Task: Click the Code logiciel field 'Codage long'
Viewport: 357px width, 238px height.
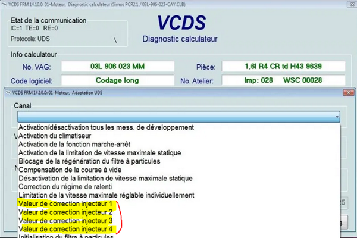Action: [x=117, y=80]
